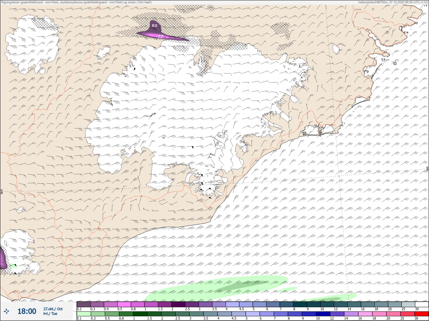The image size is (429, 321).
Task: Click the dark green lower legend swatch labeled 1
Action: click(140, 314)
